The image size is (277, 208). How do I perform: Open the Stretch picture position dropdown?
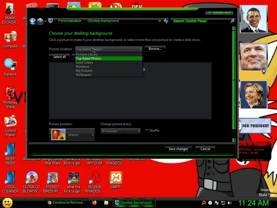coord(72,135)
